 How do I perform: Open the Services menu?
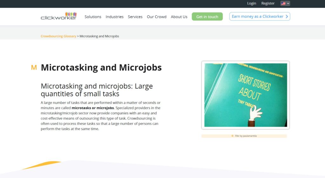[x=135, y=17]
